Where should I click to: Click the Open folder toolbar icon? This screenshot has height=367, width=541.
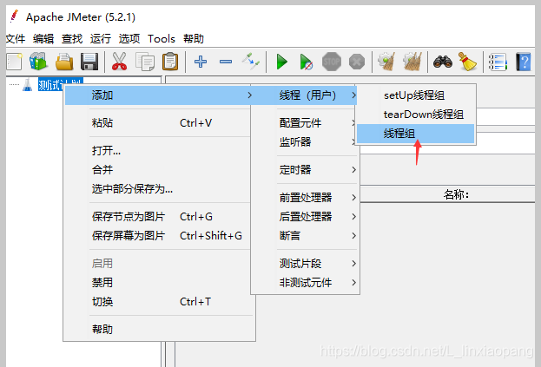pos(64,62)
